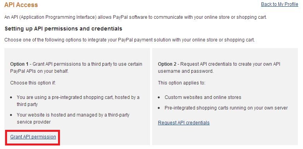Go to Back to My Profile
This screenshot has width=303, height=149.
pyautogui.click(x=279, y=4)
